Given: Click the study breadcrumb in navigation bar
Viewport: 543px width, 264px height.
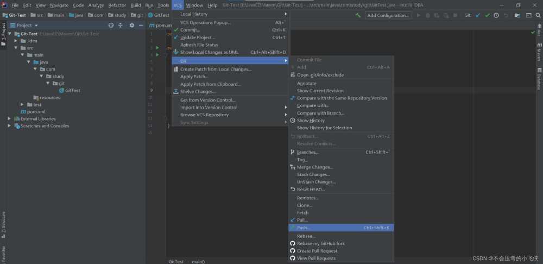Looking at the screenshot, I should coord(117,15).
